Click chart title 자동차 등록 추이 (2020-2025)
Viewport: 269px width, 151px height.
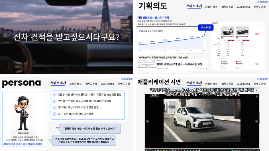(151, 31)
